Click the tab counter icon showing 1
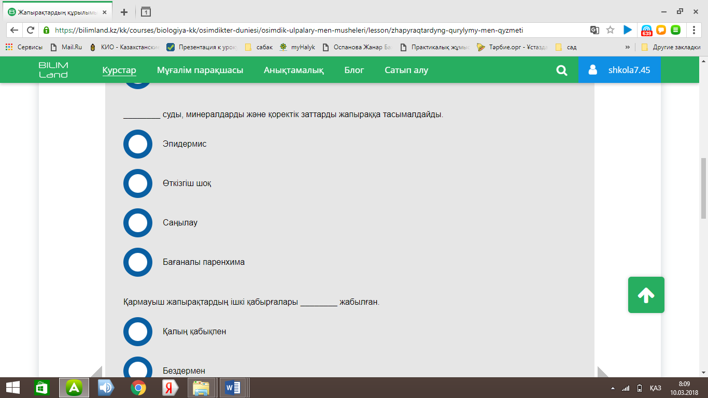This screenshot has width=708, height=398. [x=146, y=12]
